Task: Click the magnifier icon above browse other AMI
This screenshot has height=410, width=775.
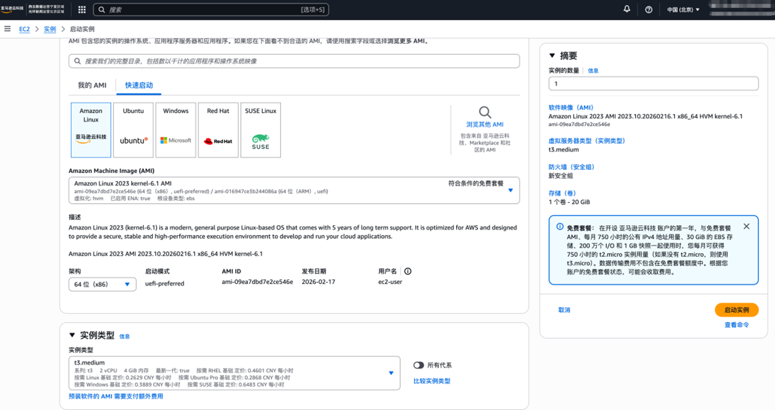Action: tap(484, 112)
